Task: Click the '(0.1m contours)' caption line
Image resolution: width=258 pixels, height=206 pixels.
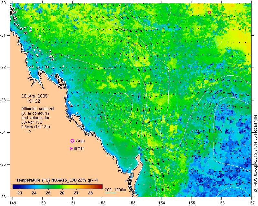Action: [x=35, y=113]
